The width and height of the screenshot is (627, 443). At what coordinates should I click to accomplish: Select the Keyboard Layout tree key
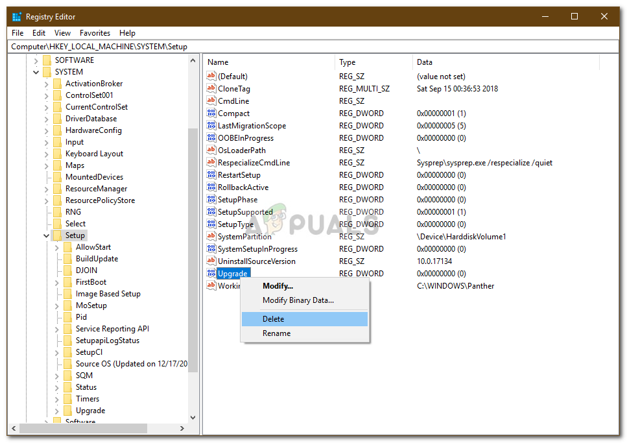94,154
